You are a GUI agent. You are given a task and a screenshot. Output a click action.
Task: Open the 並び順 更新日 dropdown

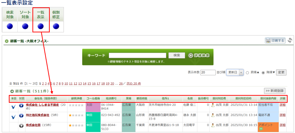[235, 72]
